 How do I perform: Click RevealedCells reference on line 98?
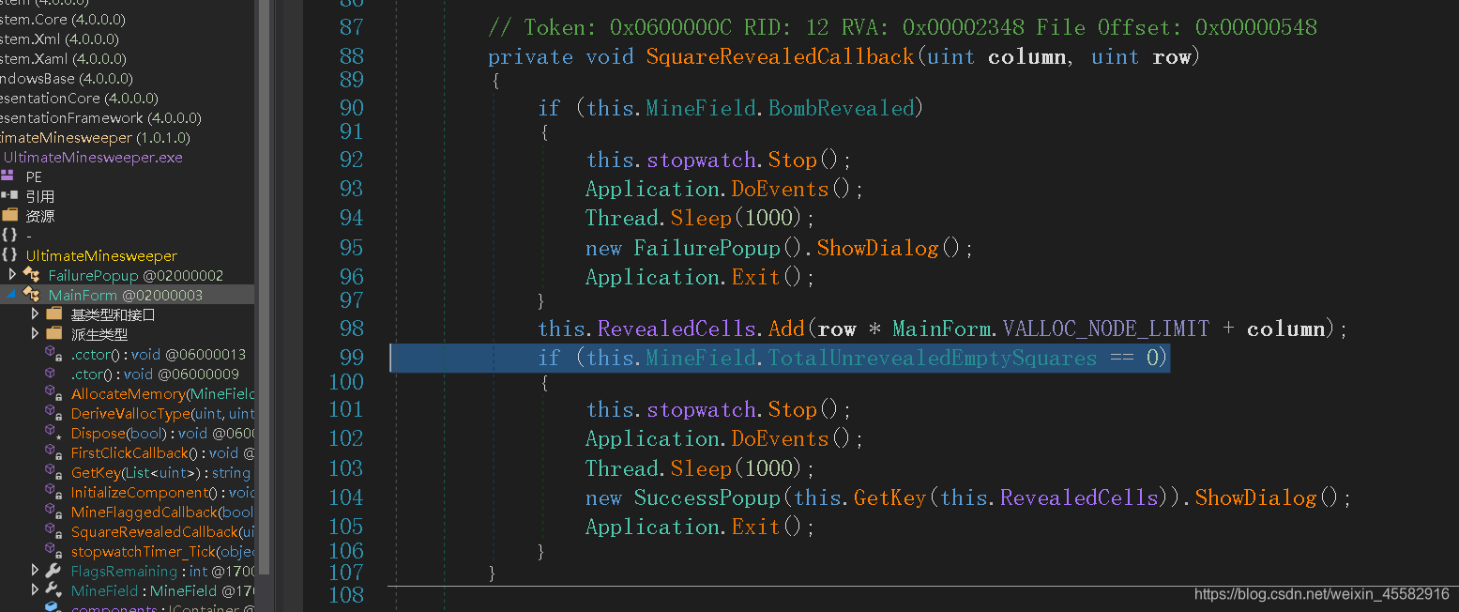[x=676, y=329]
